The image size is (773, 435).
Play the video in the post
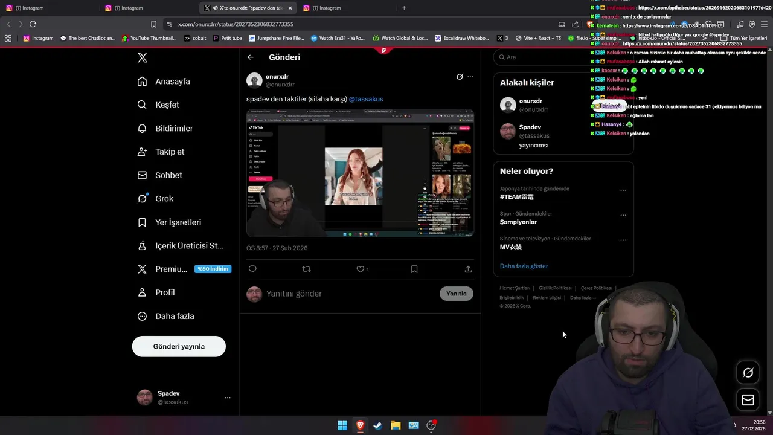tap(360, 173)
